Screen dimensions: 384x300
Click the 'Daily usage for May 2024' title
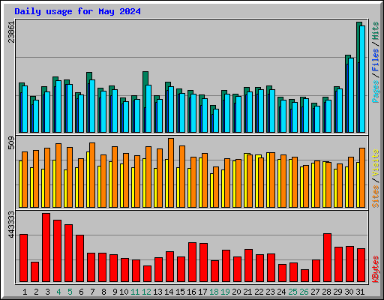(77, 11)
